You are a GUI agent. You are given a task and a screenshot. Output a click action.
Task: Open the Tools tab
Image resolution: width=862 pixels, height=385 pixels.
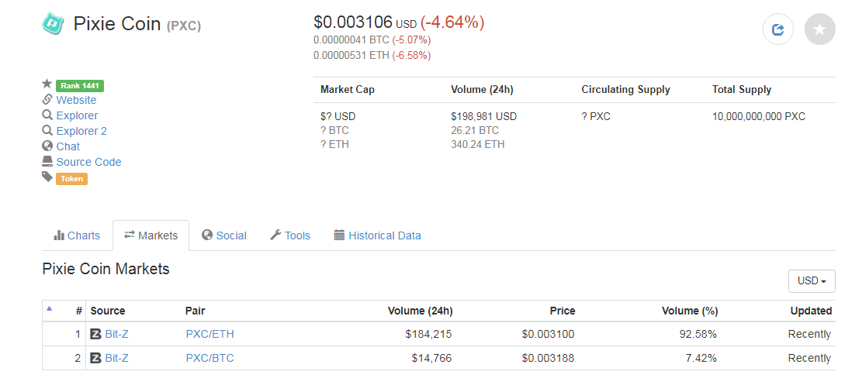290,235
